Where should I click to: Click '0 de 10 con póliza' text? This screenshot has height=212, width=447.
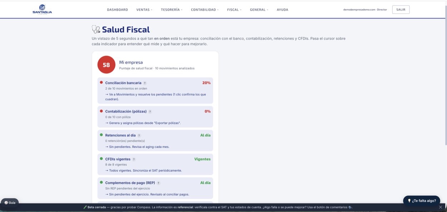coord(118,117)
